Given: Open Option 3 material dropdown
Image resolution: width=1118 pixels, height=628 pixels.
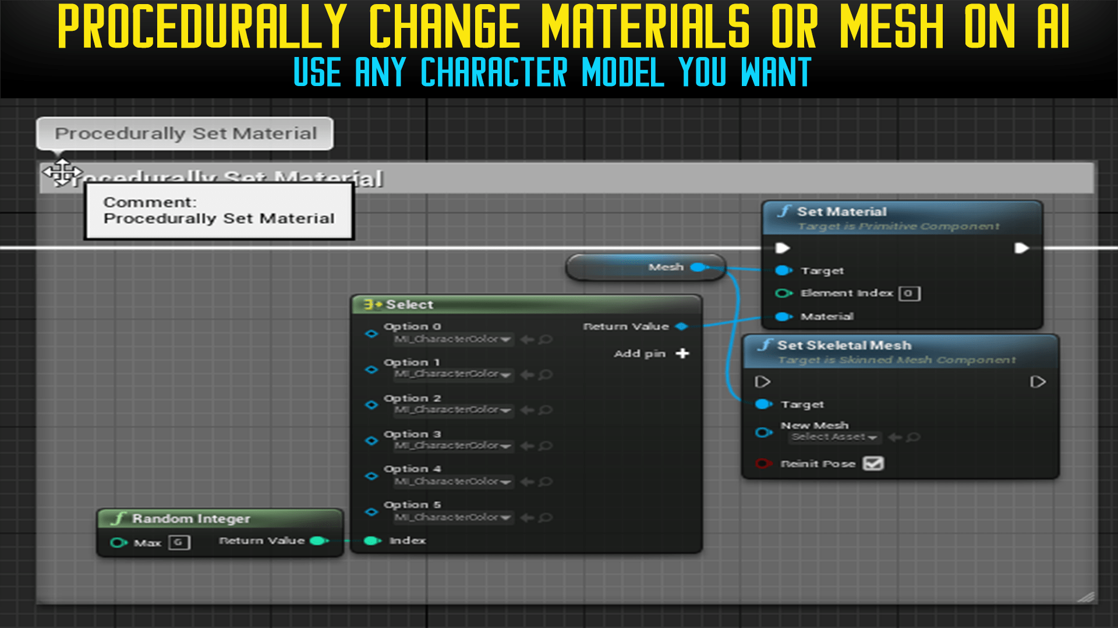Looking at the screenshot, I should point(453,446).
